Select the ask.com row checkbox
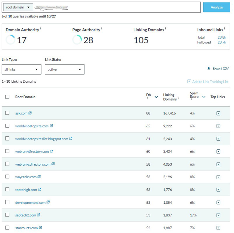Image resolution: width=234 pixels, height=233 pixels. click(x=7, y=113)
